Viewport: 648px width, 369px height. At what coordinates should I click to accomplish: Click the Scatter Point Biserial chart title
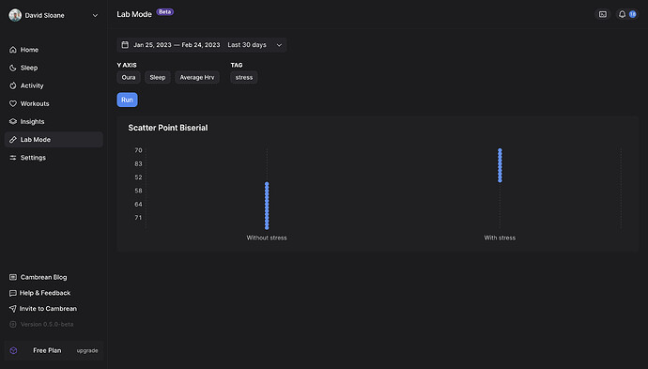(168, 128)
